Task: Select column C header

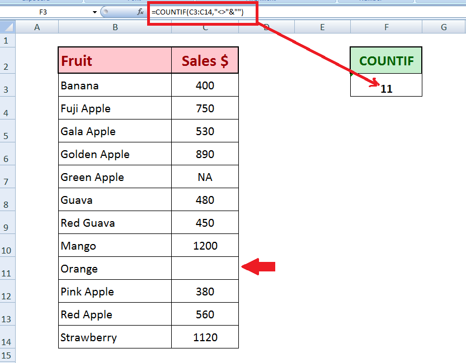Action: [205, 27]
